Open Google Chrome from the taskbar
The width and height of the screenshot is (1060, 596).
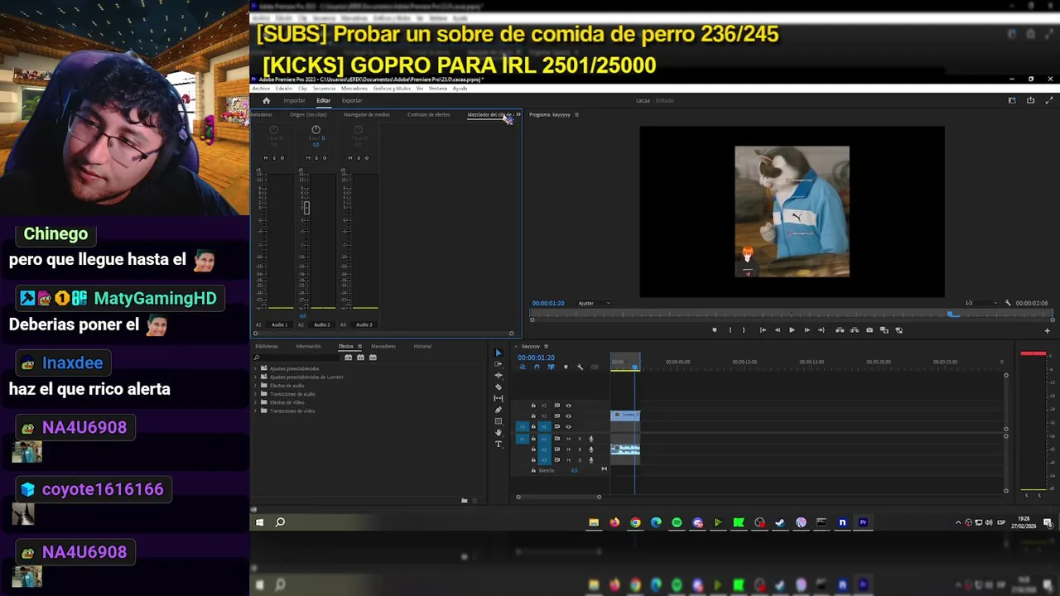pyautogui.click(x=635, y=522)
